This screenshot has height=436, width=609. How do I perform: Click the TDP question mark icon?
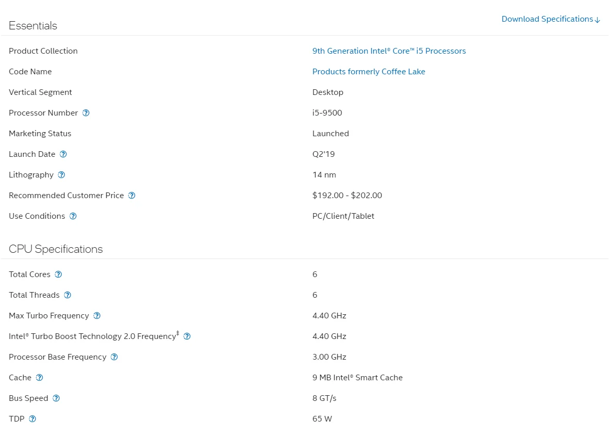32,419
